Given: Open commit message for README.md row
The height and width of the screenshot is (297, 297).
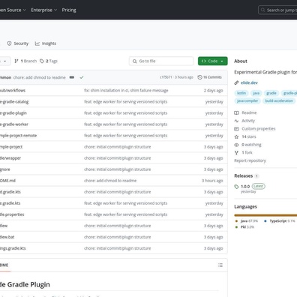Looking at the screenshot, I should (110, 181).
